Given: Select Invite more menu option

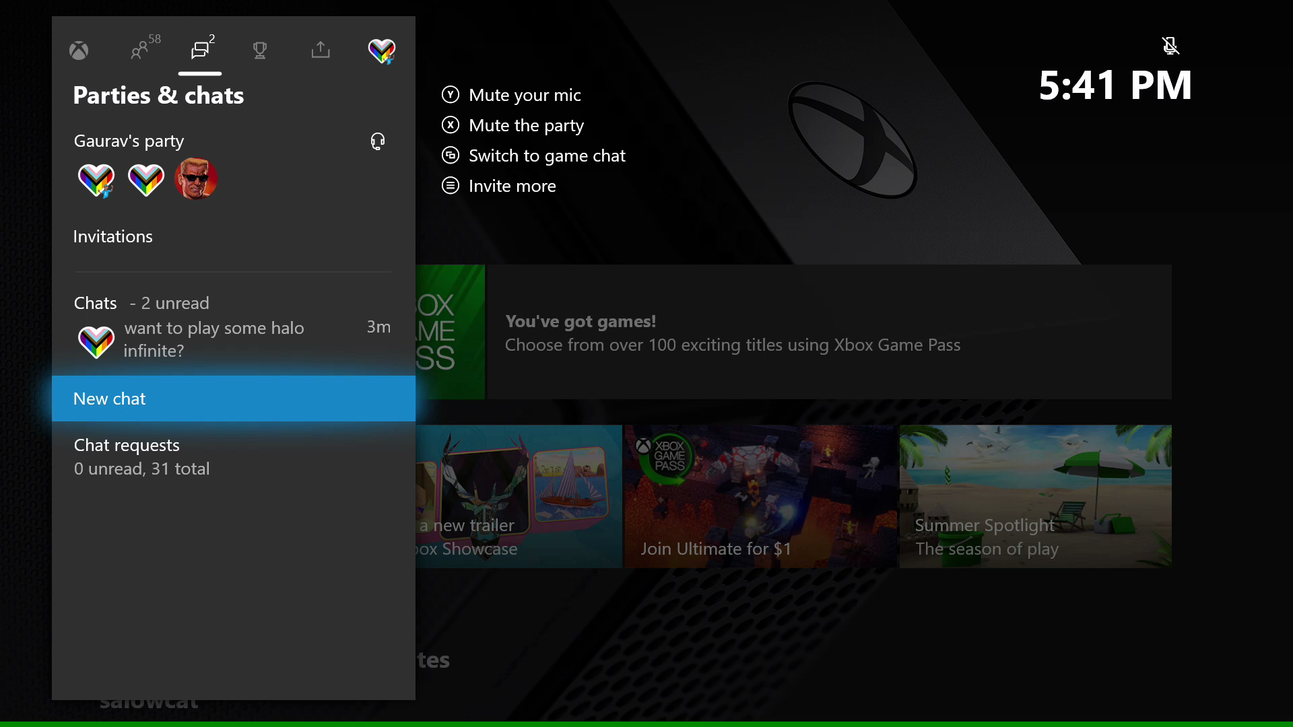Looking at the screenshot, I should [x=513, y=184].
